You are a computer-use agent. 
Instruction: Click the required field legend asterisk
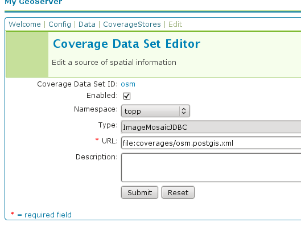pyautogui.click(x=13, y=213)
